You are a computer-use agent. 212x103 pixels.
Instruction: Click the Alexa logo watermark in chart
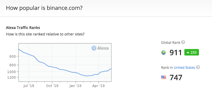(x=100, y=48)
